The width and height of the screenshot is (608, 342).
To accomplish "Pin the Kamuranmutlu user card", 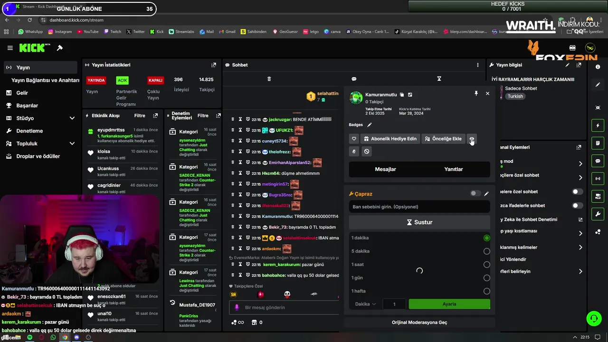I will 476,94.
